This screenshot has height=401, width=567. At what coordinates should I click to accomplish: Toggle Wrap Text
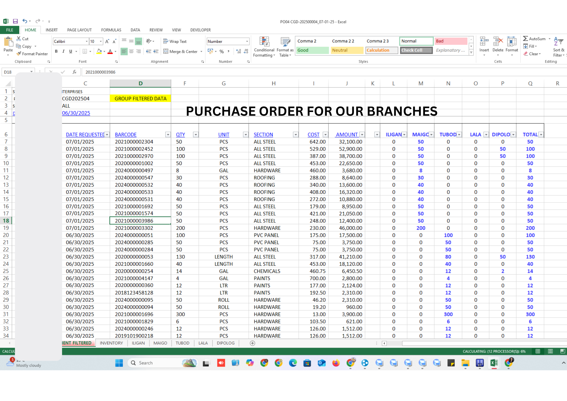[175, 41]
